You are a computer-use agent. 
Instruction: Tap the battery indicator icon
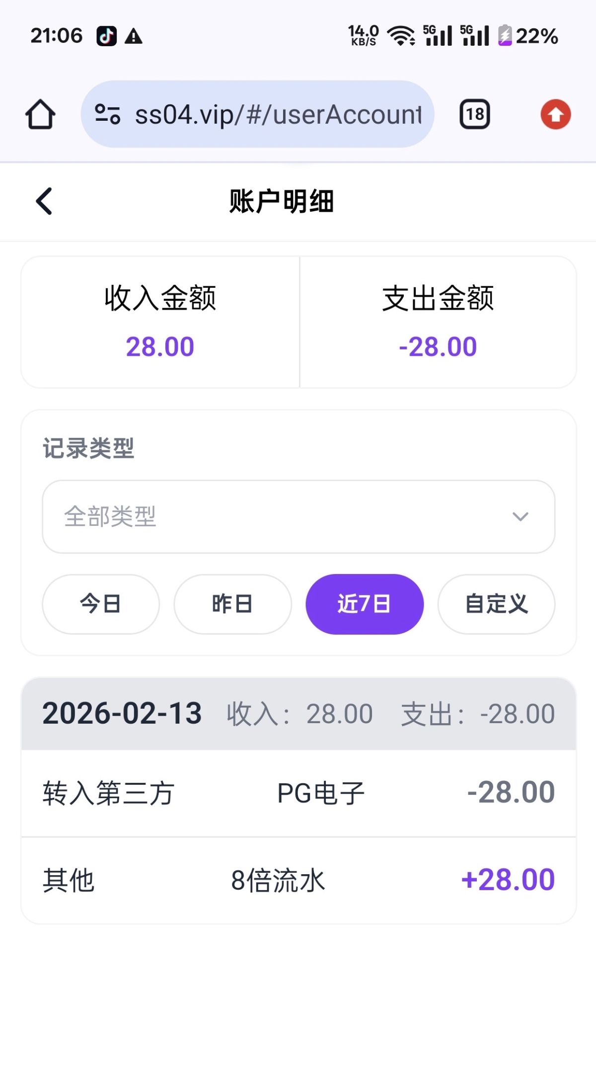[x=505, y=36]
